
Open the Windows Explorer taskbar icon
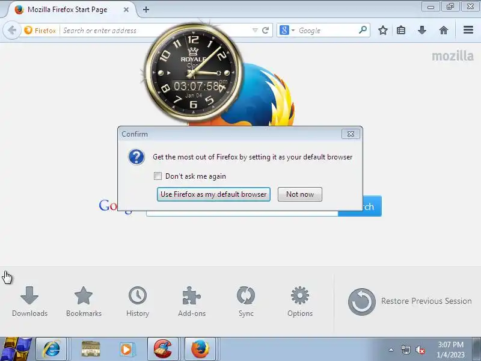(x=91, y=350)
